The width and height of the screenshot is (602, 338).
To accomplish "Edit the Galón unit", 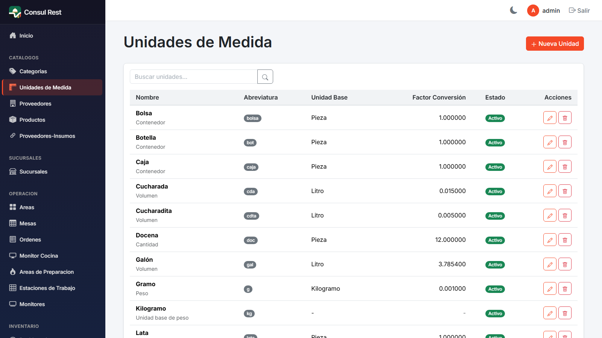I will tap(550, 264).
